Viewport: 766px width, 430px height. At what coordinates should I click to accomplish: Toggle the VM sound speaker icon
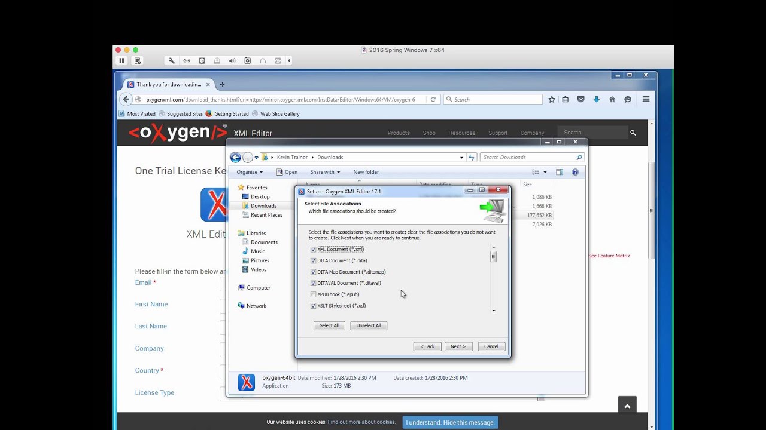pos(232,60)
